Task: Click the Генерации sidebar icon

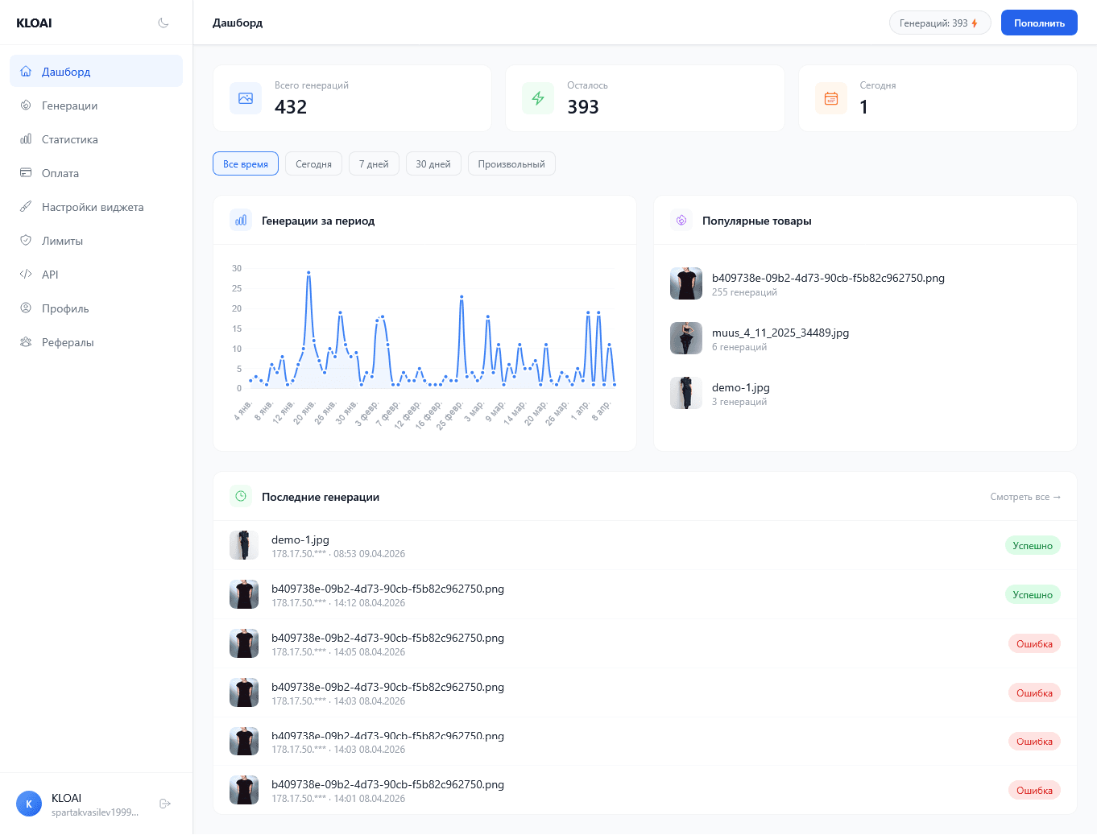Action: click(x=26, y=105)
